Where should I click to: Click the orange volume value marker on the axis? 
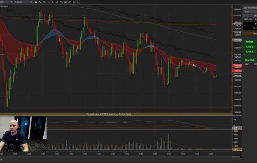237,149
